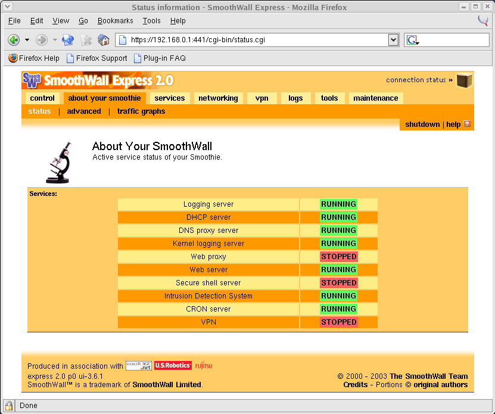Open the Bookmarks menu
Image resolution: width=495 pixels, height=414 pixels.
[115, 21]
